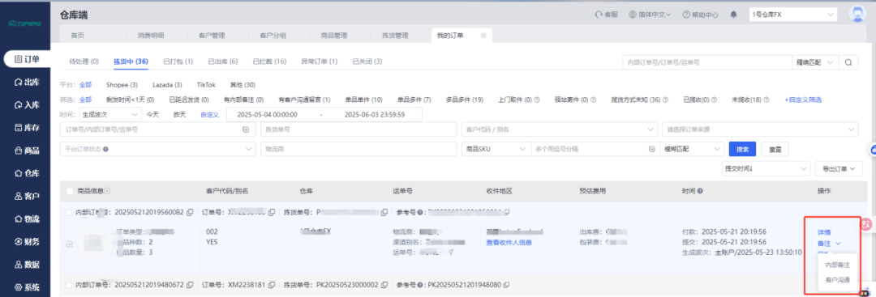
Task: Open the 库存 sidebar section
Action: click(27, 128)
